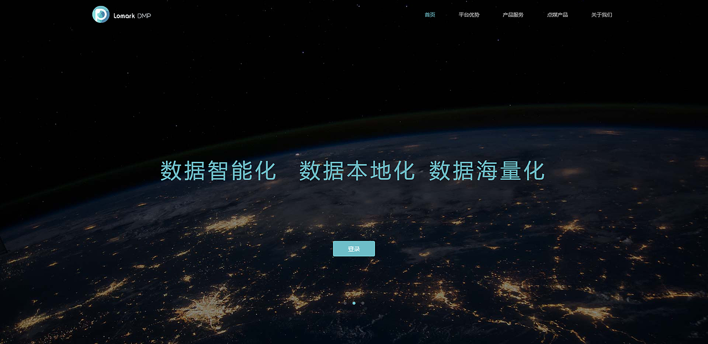Go to the 产品服务 menu item
708x344 pixels.
(513, 15)
